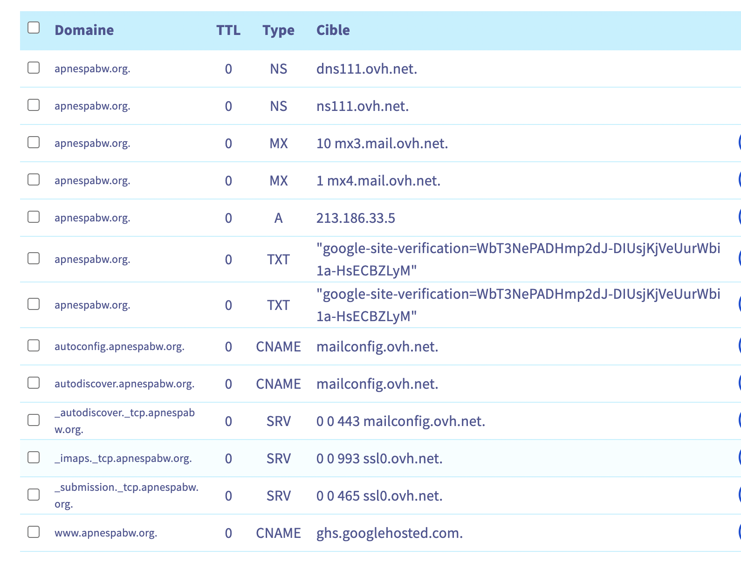This screenshot has width=741, height=564.
Task: Select the ns111.ovh.net NS record checkbox
Action: click(x=34, y=105)
